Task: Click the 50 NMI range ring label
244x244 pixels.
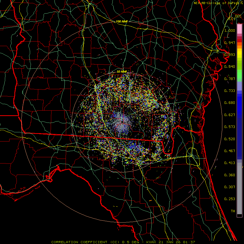Action: pos(122,72)
